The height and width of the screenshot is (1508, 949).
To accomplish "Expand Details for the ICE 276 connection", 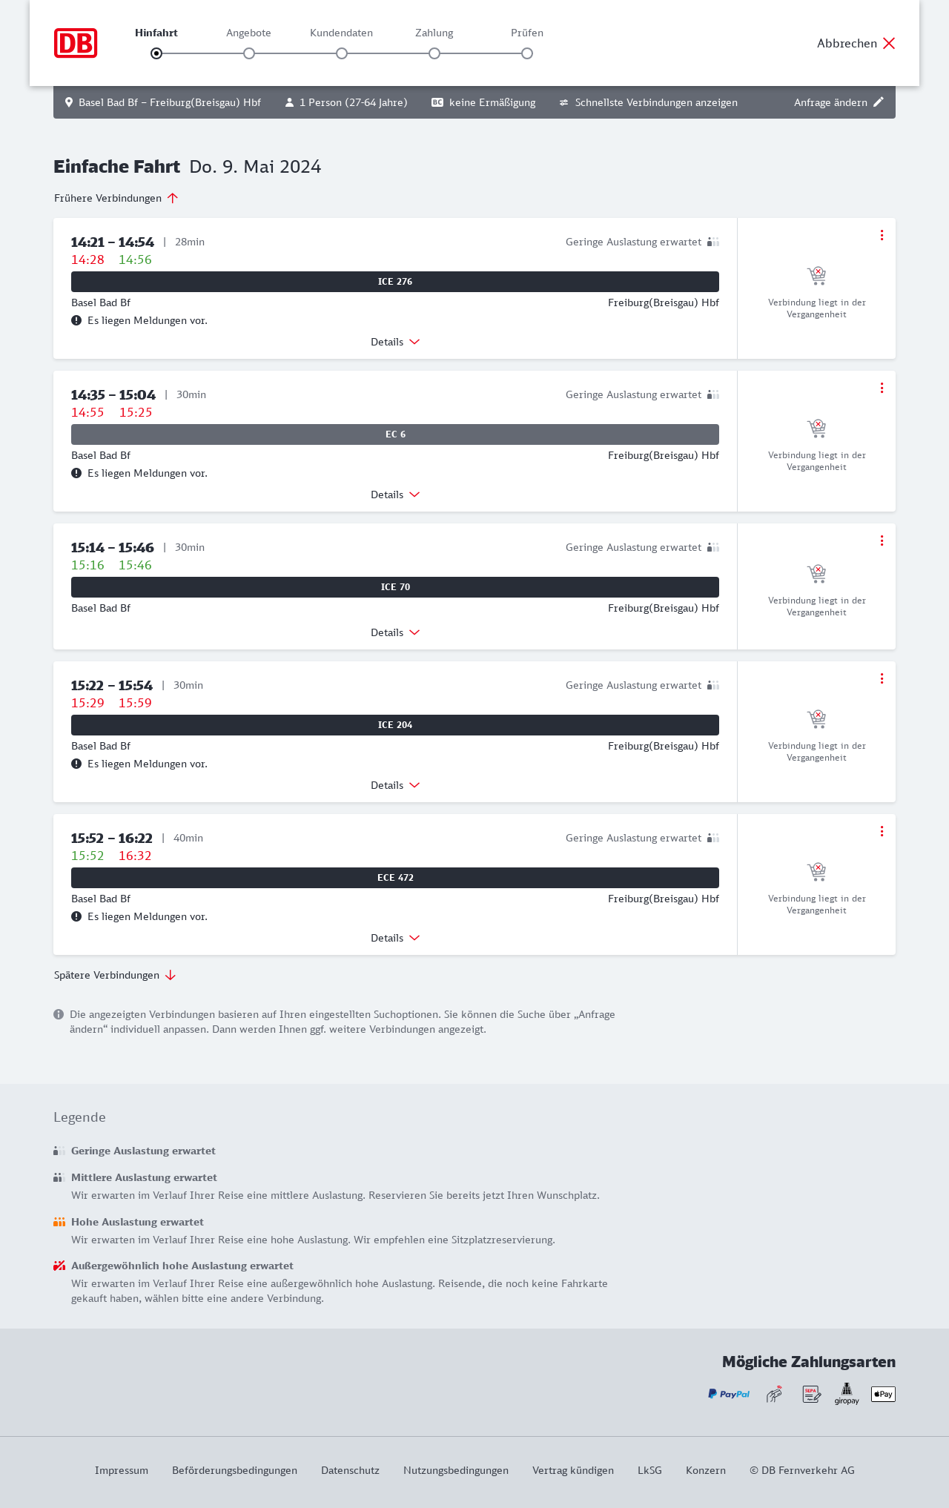I will pos(395,342).
